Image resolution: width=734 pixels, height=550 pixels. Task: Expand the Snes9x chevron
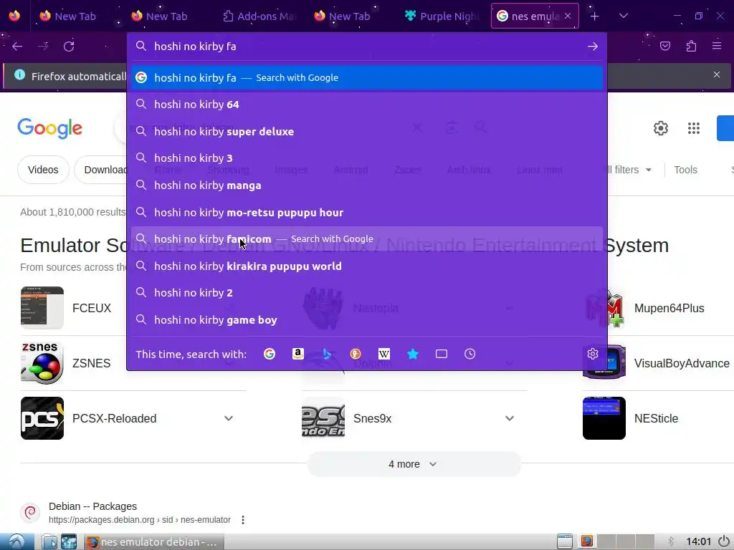coord(510,418)
